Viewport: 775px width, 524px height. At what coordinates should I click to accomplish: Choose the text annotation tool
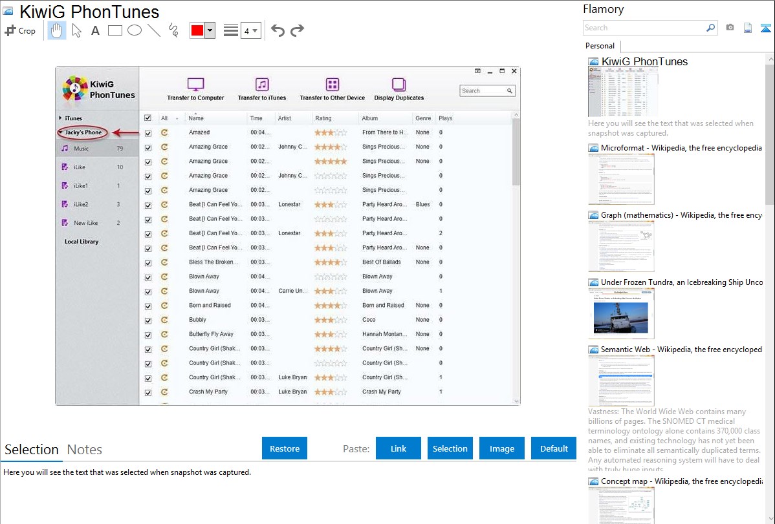click(95, 30)
